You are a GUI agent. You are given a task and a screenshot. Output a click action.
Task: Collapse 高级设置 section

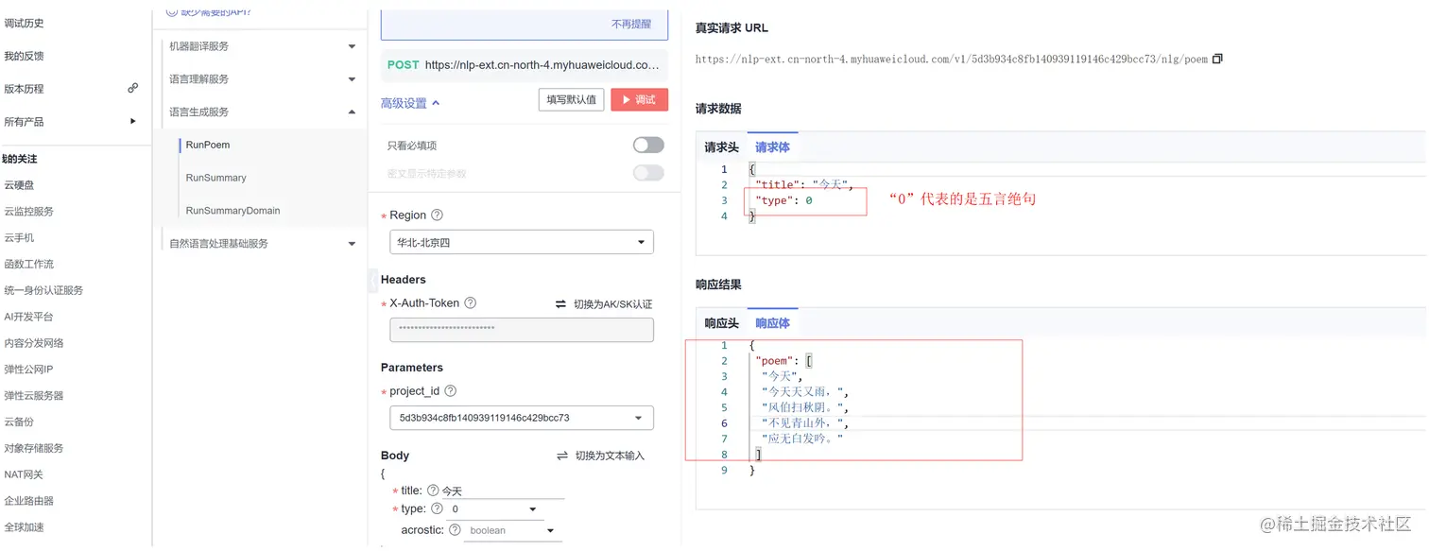click(410, 103)
